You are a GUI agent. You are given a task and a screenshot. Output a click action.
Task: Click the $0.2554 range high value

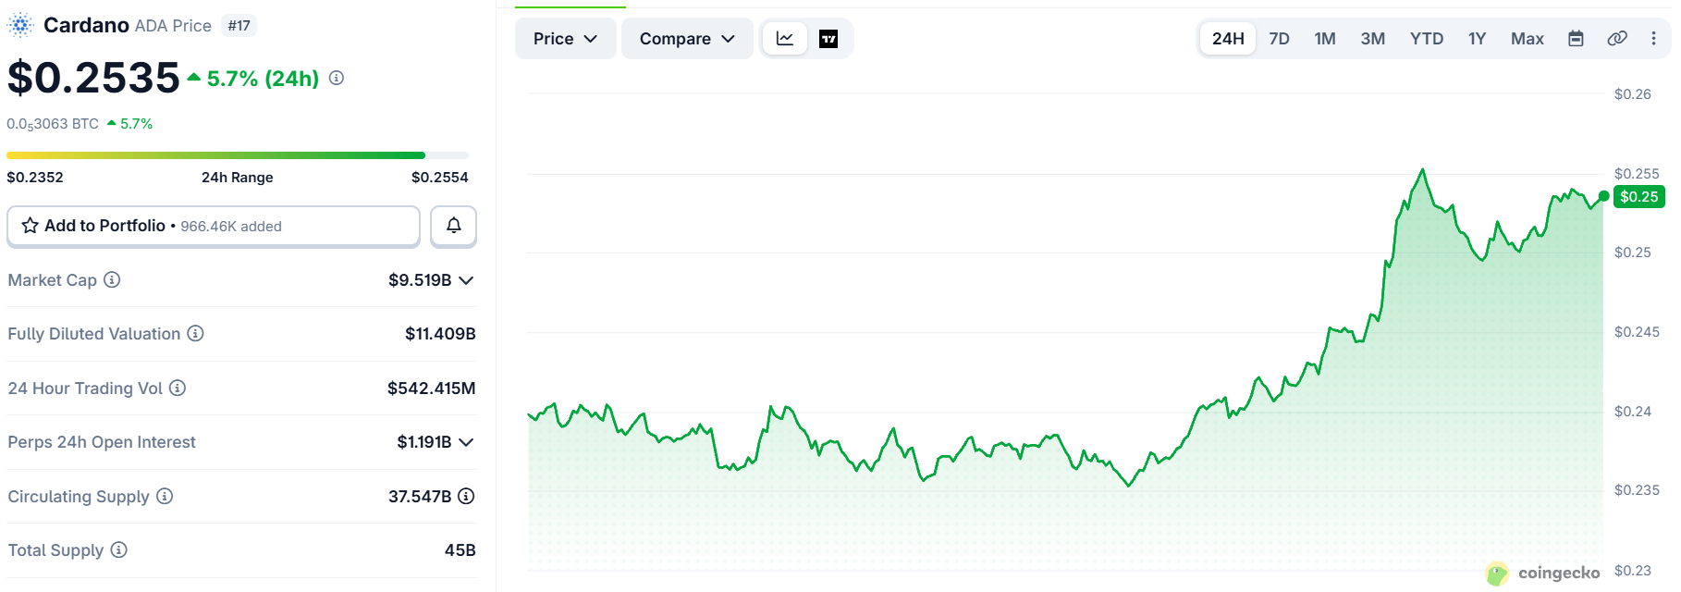click(440, 177)
